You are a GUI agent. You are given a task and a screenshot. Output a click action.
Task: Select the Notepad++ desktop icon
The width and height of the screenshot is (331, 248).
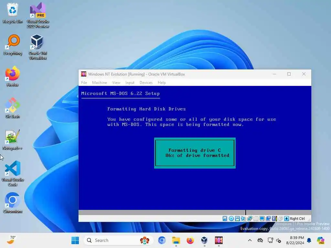(x=12, y=140)
